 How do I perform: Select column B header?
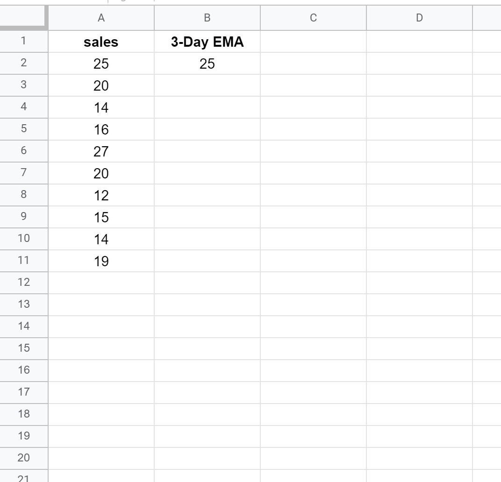click(207, 18)
